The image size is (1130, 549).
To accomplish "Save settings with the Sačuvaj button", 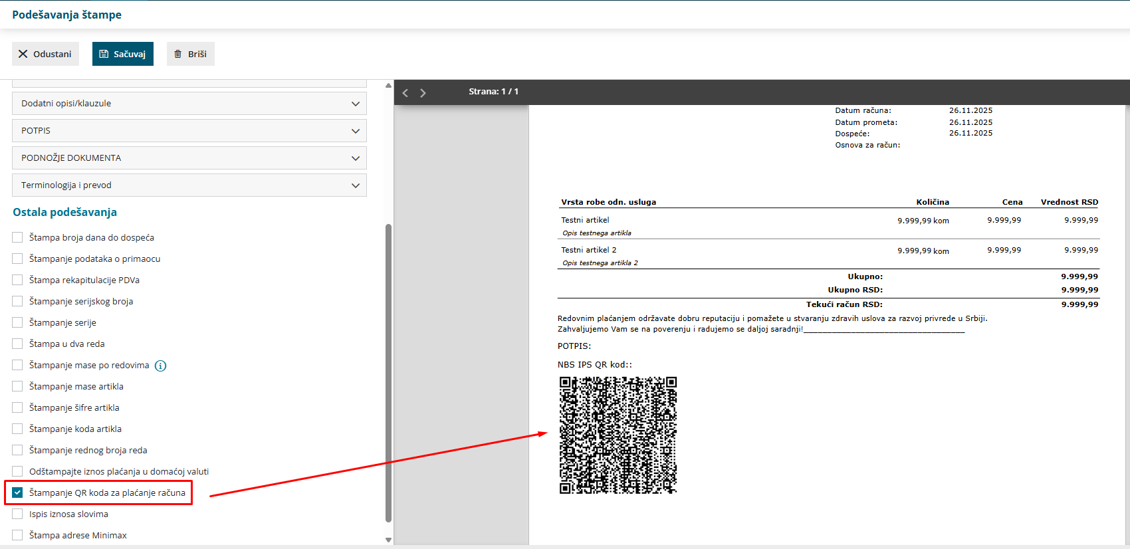I will click(123, 54).
